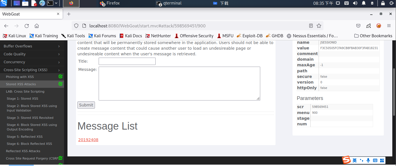Switch to 下载 folder window in taskbar
This screenshot has height=166, width=396.
(x=221, y=3)
